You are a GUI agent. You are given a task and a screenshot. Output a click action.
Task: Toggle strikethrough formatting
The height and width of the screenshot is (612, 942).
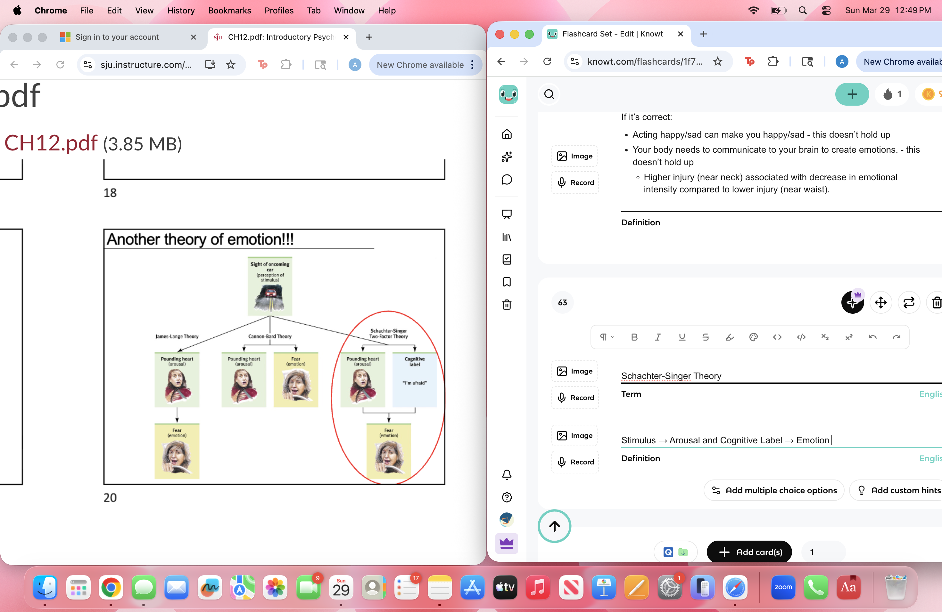click(705, 337)
